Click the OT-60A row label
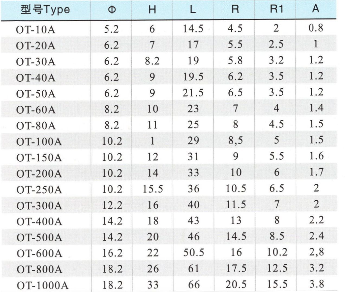This screenshot has height=292, width=345. point(36,110)
